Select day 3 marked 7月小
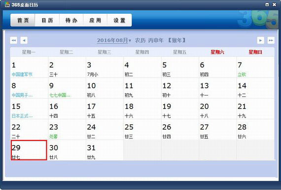 click(x=105, y=67)
